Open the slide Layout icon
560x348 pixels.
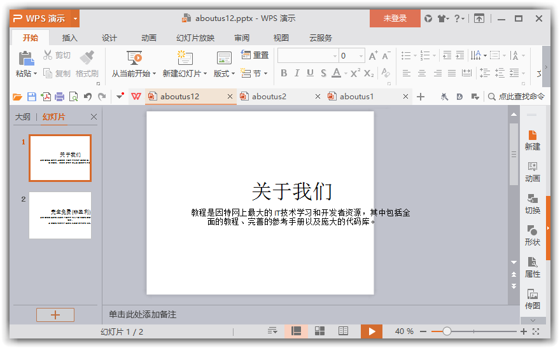(224, 58)
